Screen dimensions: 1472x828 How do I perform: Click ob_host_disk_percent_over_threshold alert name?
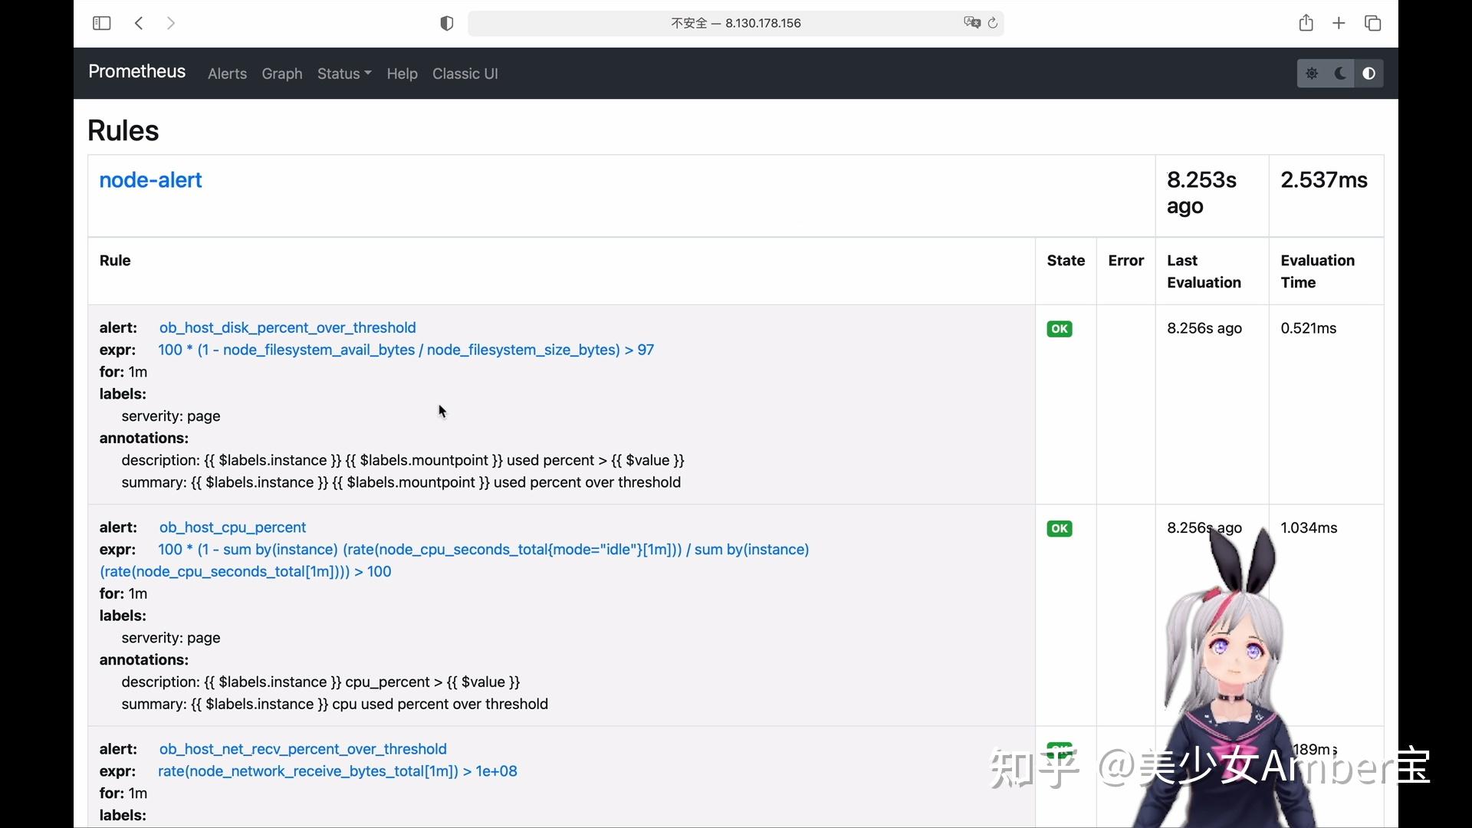pyautogui.click(x=287, y=328)
